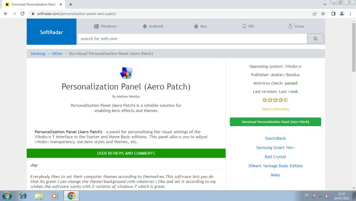
Task: Click the reviewer name Jay
Action: coord(34,165)
